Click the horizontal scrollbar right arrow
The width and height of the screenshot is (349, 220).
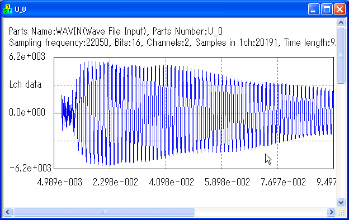(331, 212)
